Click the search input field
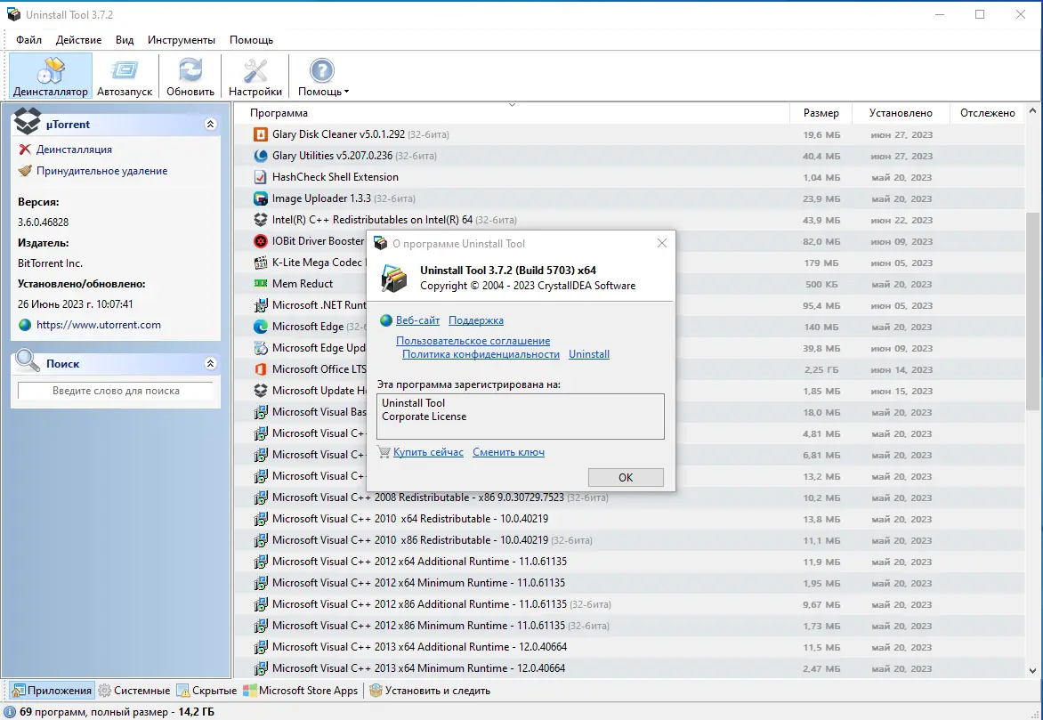This screenshot has height=720, width=1043. click(116, 390)
